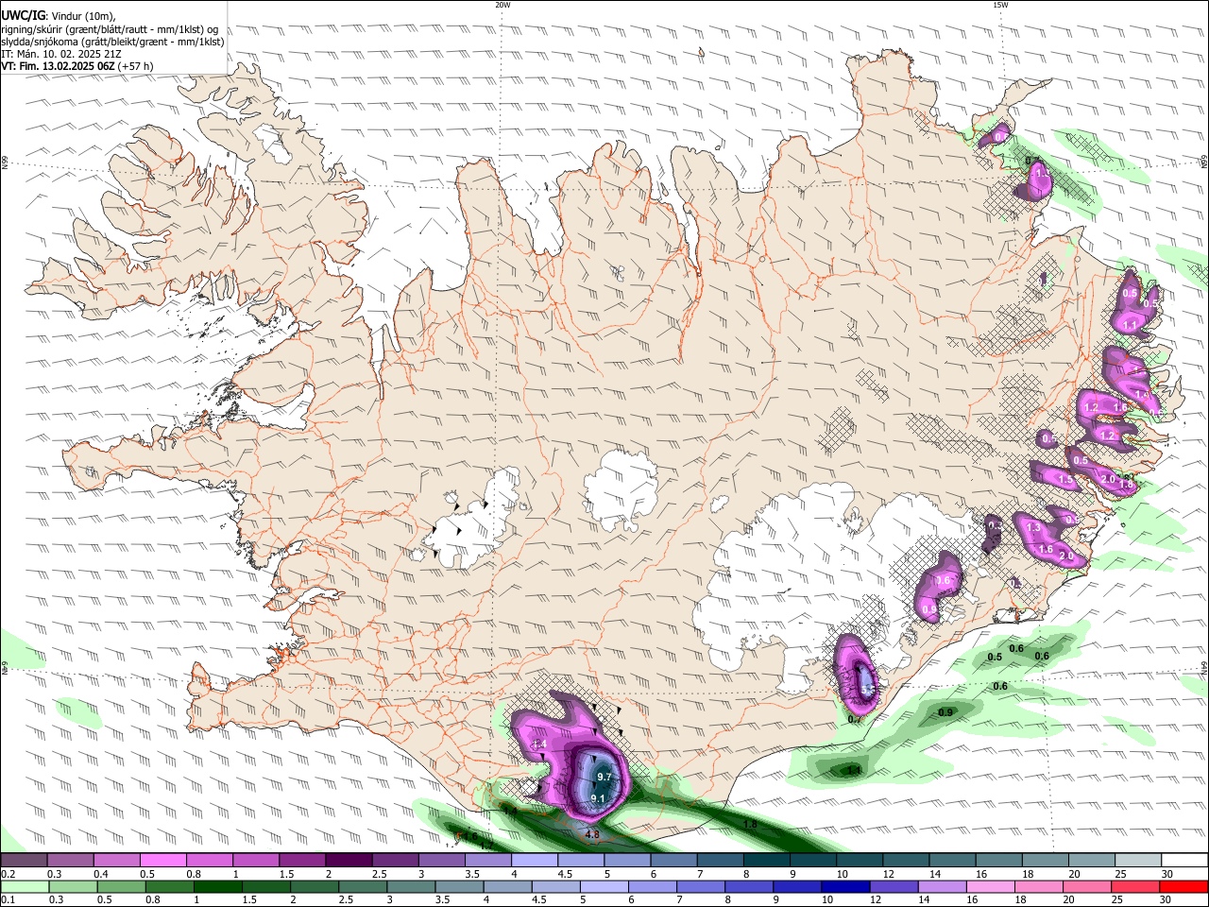Click the 12 label under lower scale

click(876, 900)
